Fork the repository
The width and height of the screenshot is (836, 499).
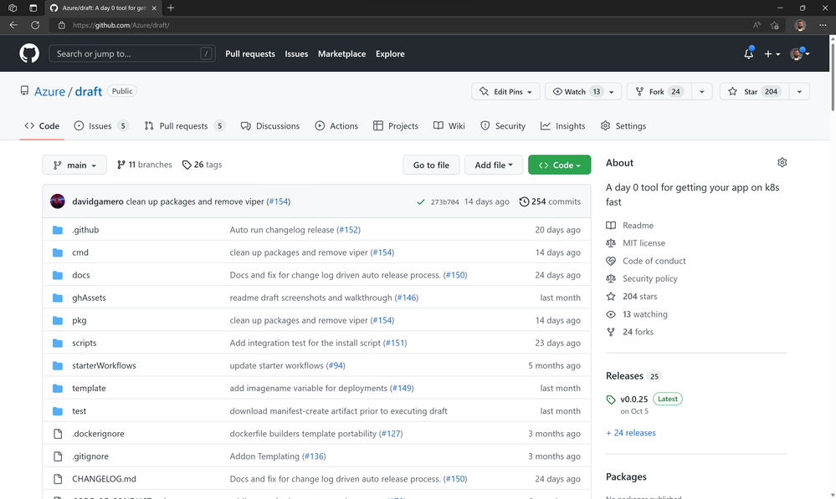(x=659, y=92)
